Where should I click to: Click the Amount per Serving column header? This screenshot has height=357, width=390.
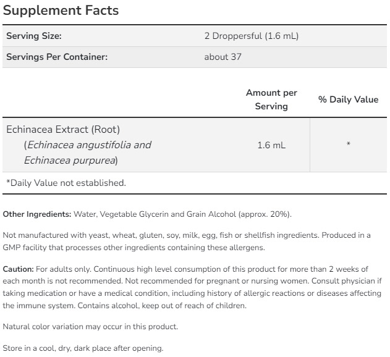click(271, 99)
